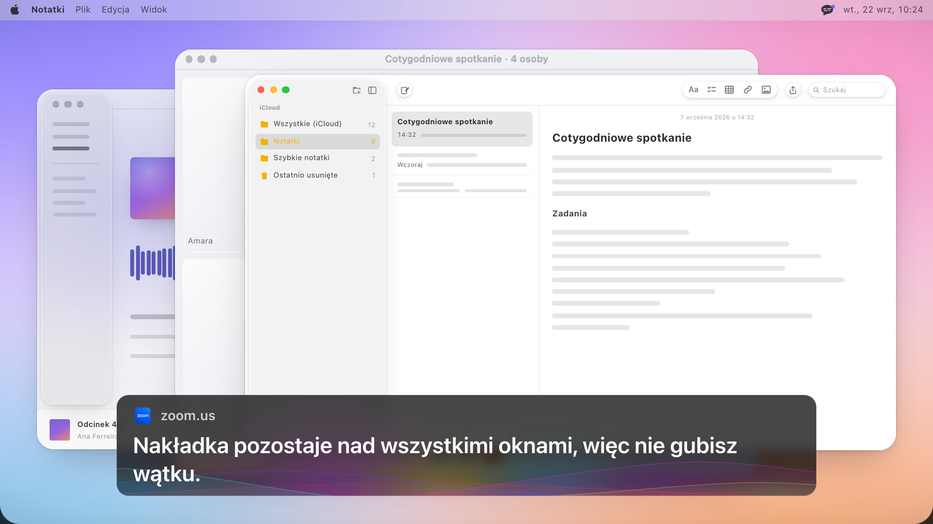Create a new note with compose icon

coord(404,90)
